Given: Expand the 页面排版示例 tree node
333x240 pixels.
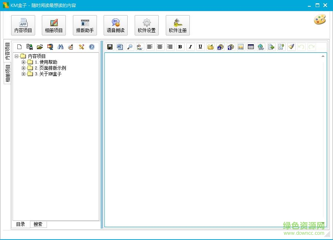Looking at the screenshot, I should coord(23,68).
